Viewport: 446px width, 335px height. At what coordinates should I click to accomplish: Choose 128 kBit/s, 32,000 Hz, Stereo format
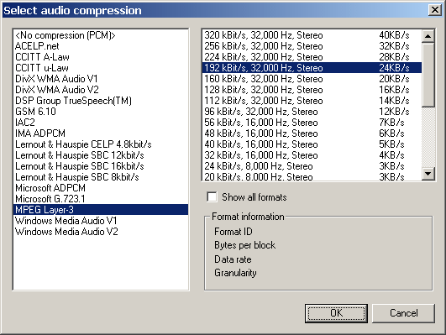[312, 90]
